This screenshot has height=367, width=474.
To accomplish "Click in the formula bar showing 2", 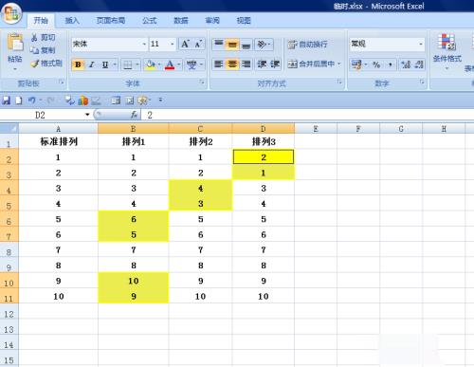I will (306, 115).
